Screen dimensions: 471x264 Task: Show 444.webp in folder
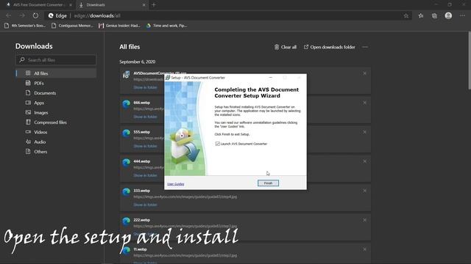[145, 175]
